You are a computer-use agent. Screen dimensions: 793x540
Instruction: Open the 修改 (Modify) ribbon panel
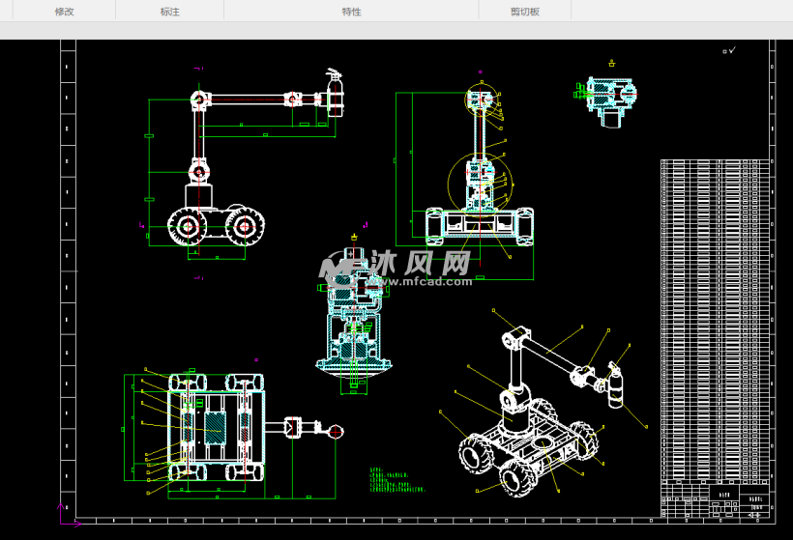[x=64, y=12]
